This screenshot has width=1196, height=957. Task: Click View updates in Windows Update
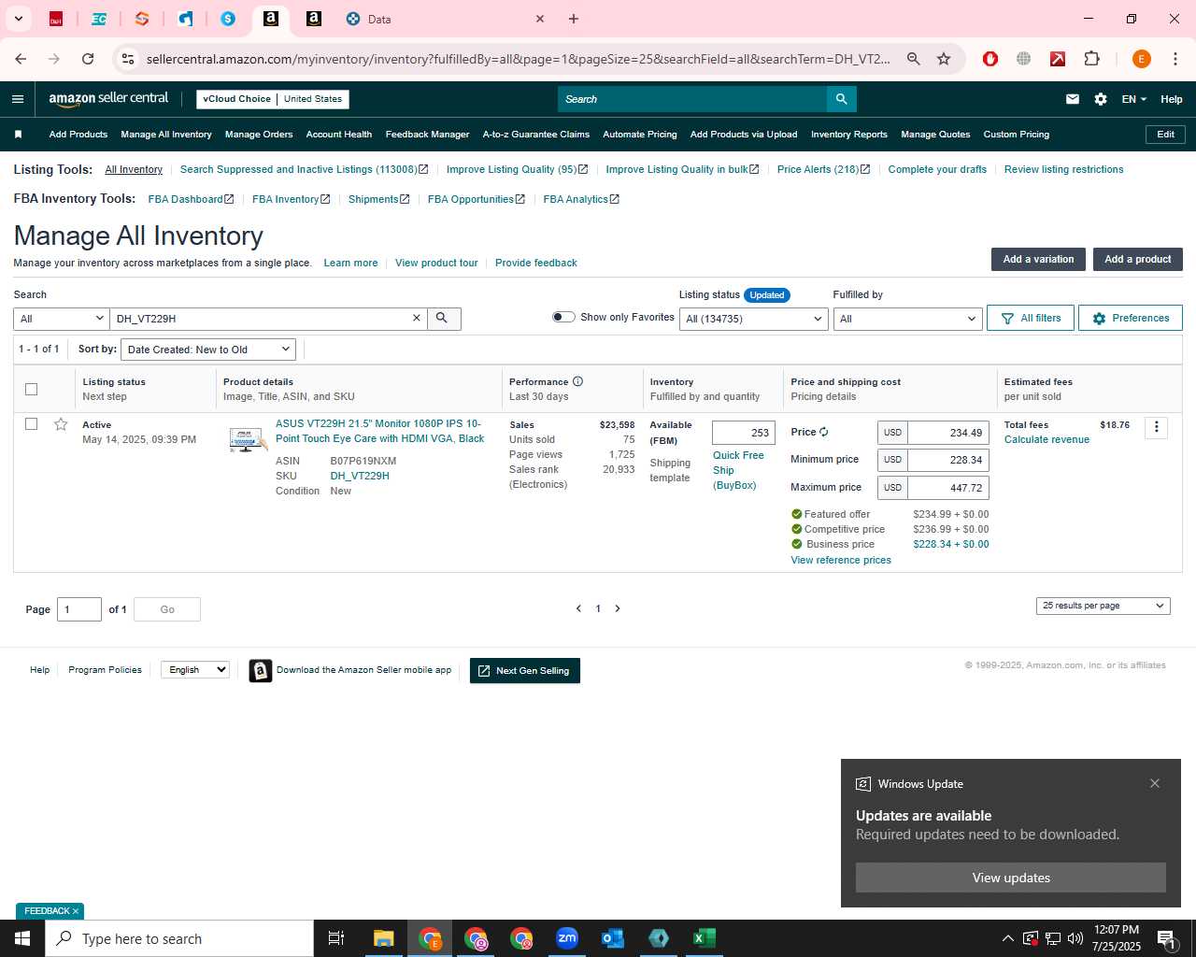pos(1011,878)
